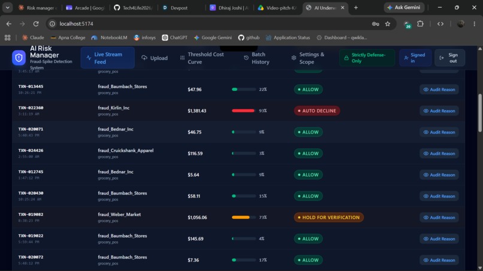
Task: Open Audit Reason for TXN-019022
Action: point(439,239)
